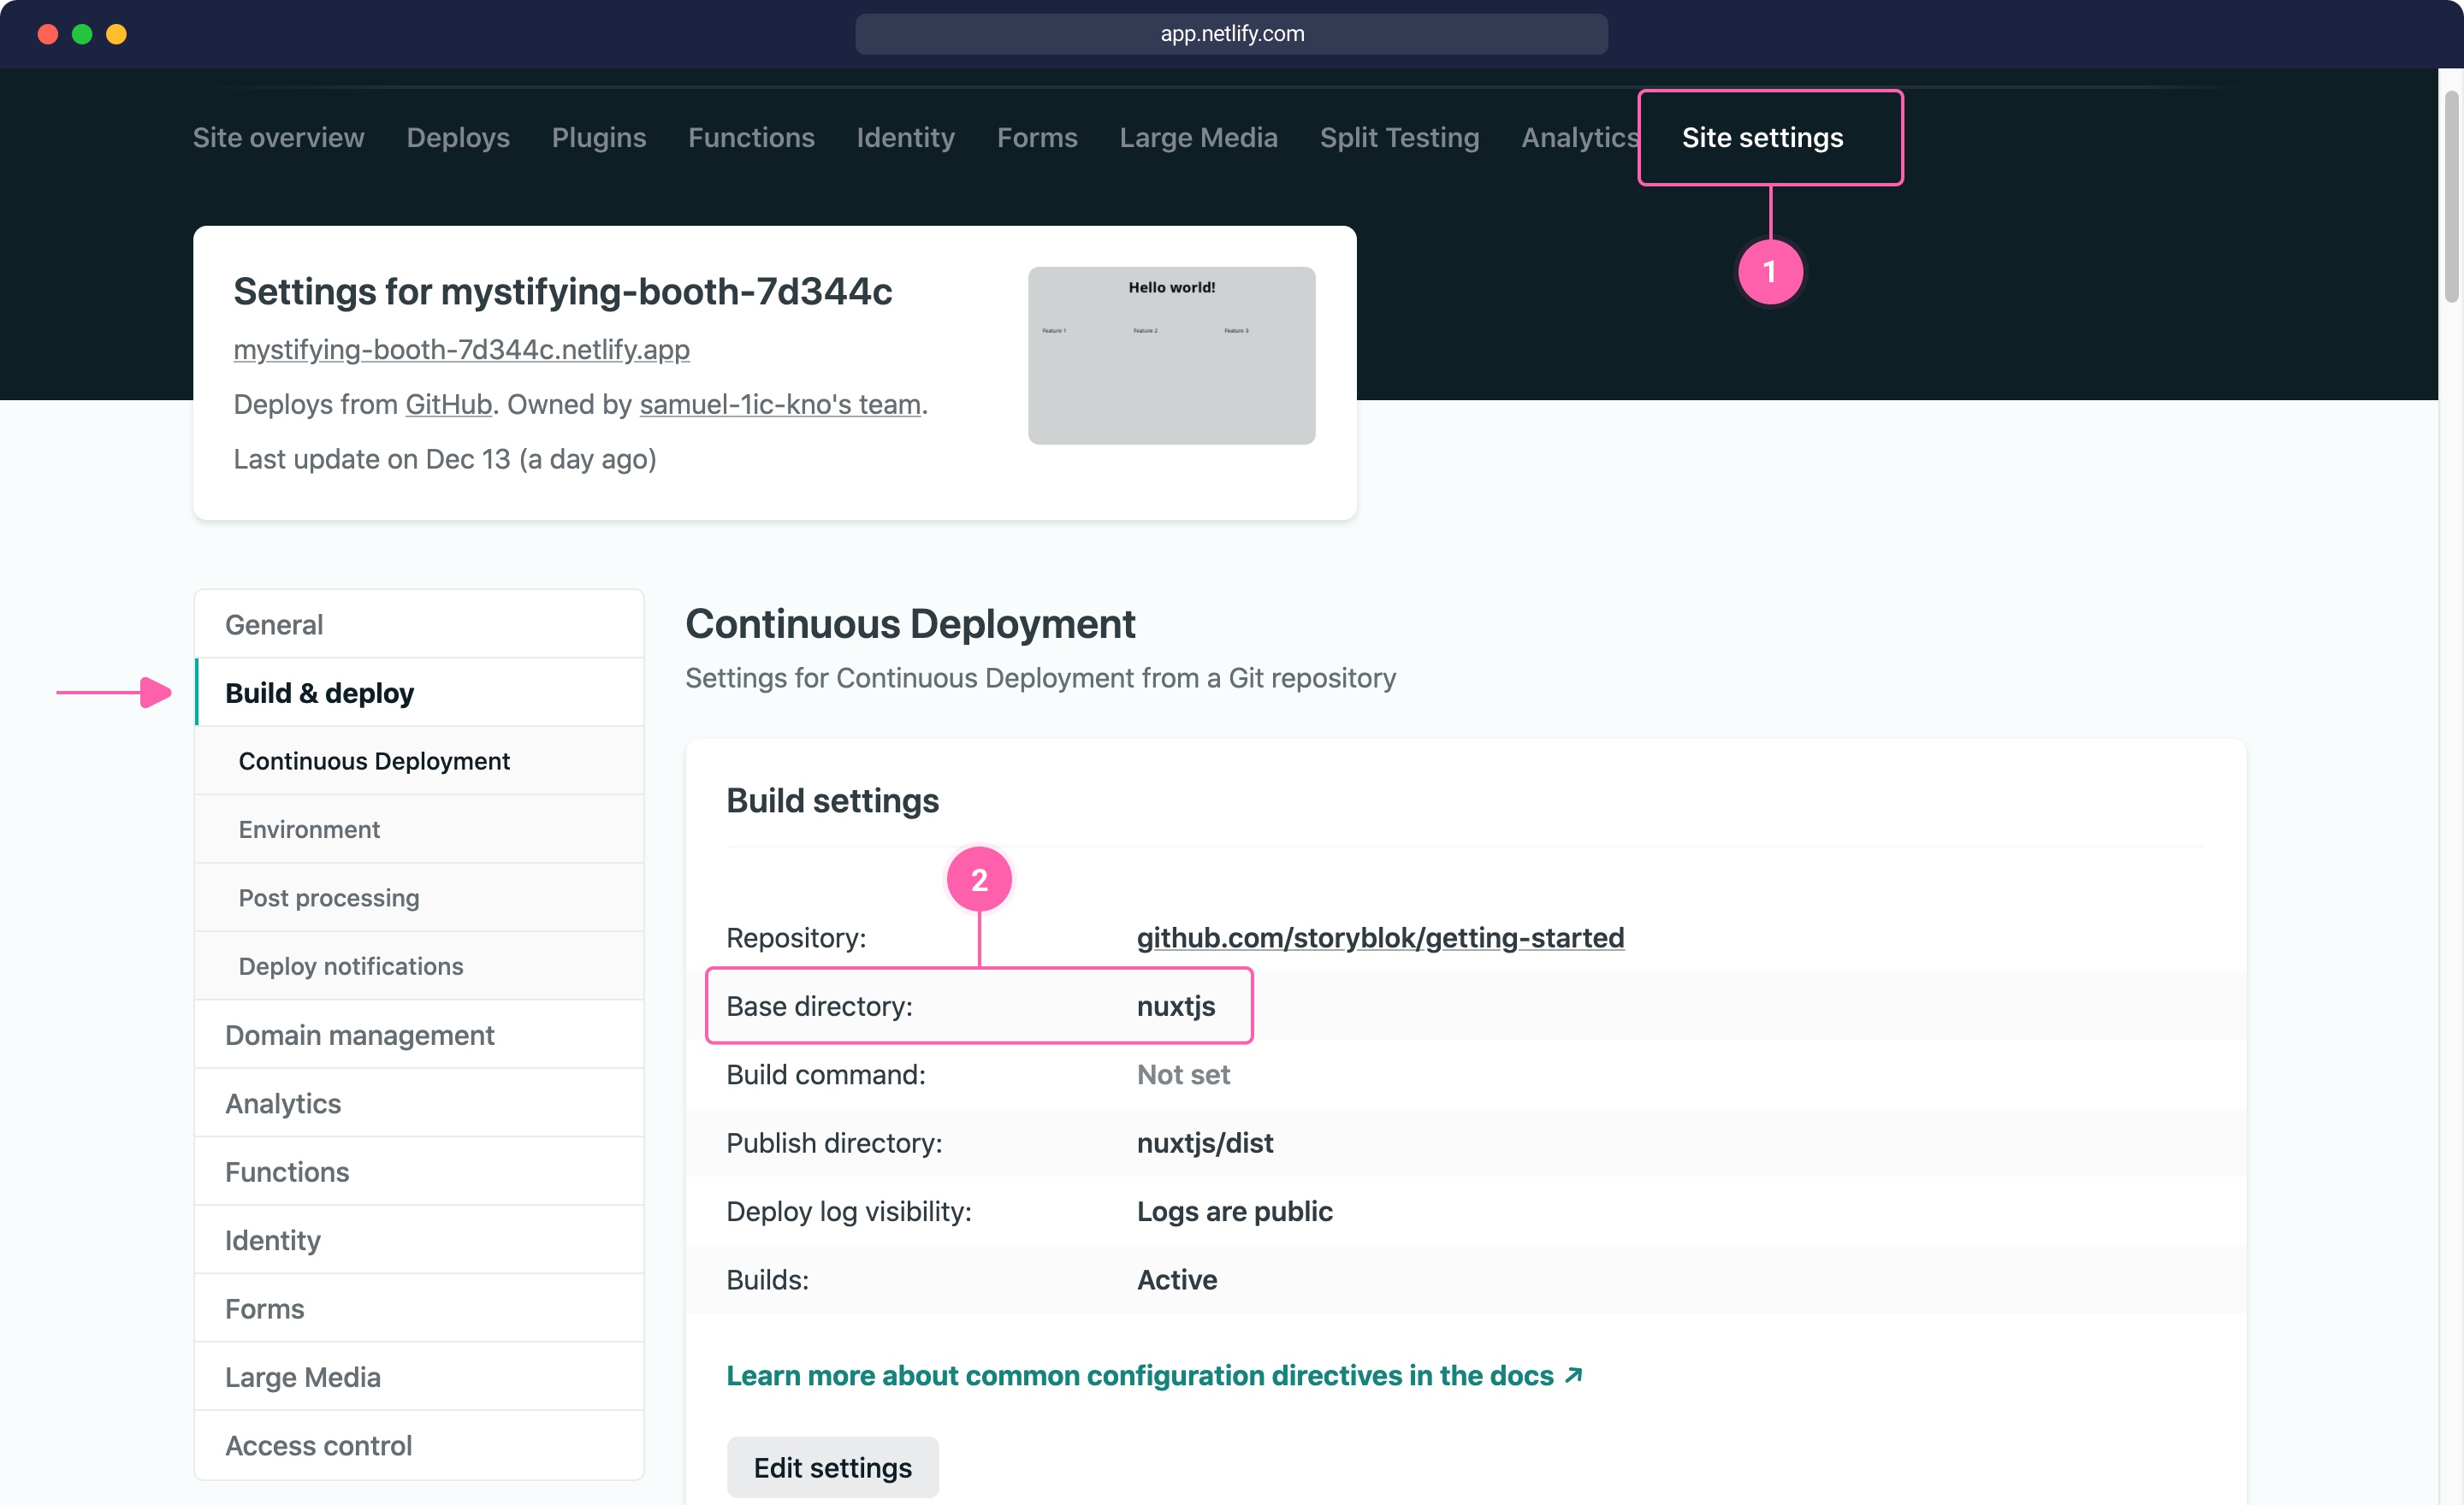Switch to the Deploys tab
The image size is (2464, 1505).
coord(458,137)
